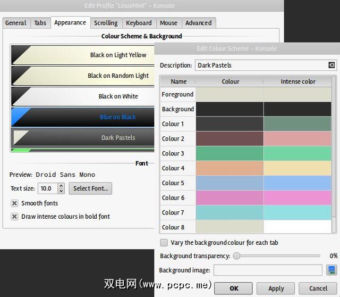This screenshot has height=297, width=340.
Task: Click the Foreground intense color swatch
Action: [x=297, y=94]
